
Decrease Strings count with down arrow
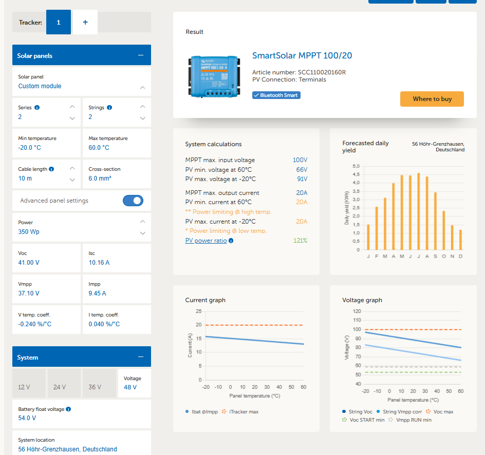point(142,118)
